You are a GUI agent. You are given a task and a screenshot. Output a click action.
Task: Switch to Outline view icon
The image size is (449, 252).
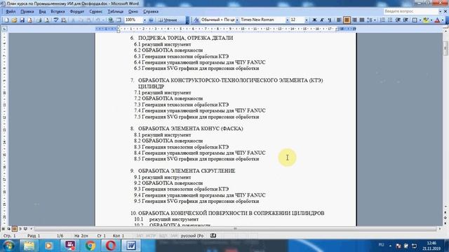pos(20,229)
